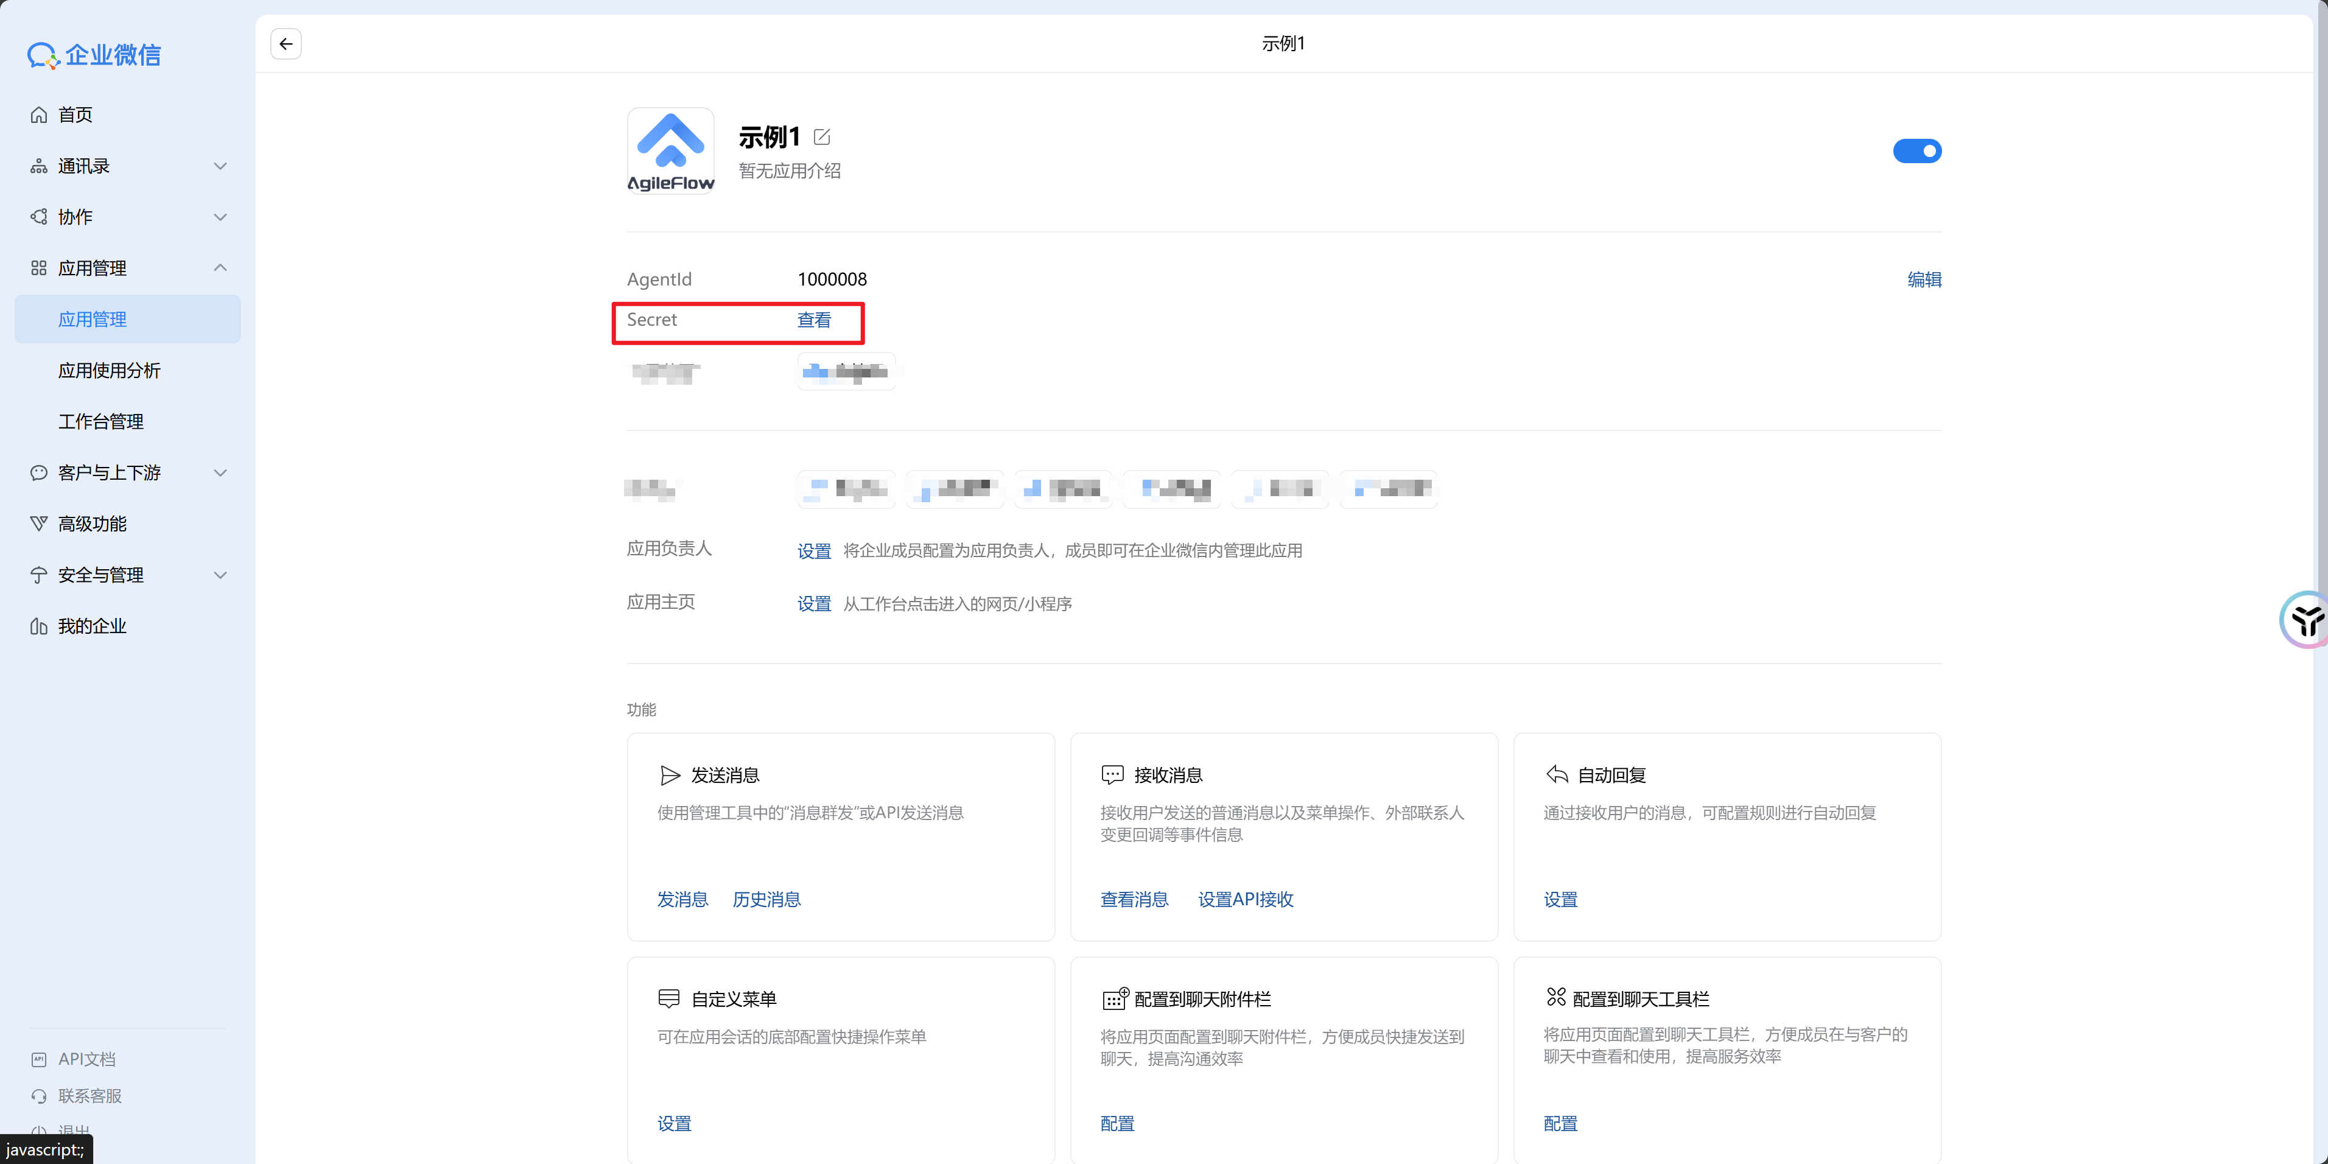Image resolution: width=2328 pixels, height=1164 pixels.
Task: Click the AgileFlow app logo
Action: click(x=670, y=150)
